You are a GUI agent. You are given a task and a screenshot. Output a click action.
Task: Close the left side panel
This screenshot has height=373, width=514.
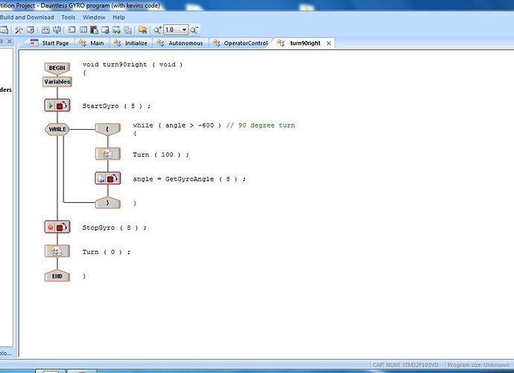coord(10,41)
